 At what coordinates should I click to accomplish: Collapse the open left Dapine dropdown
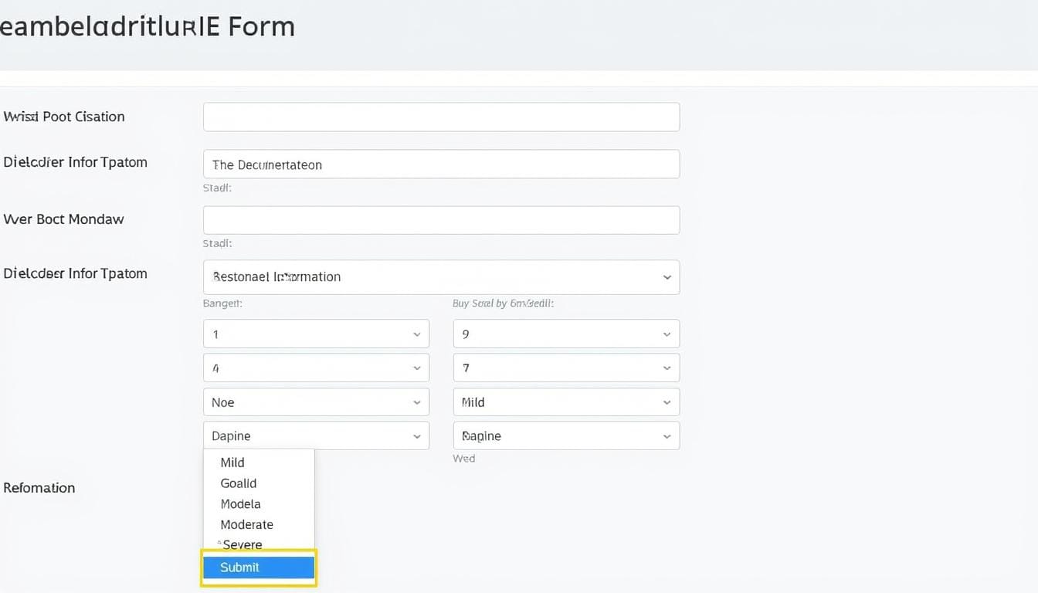click(x=316, y=436)
